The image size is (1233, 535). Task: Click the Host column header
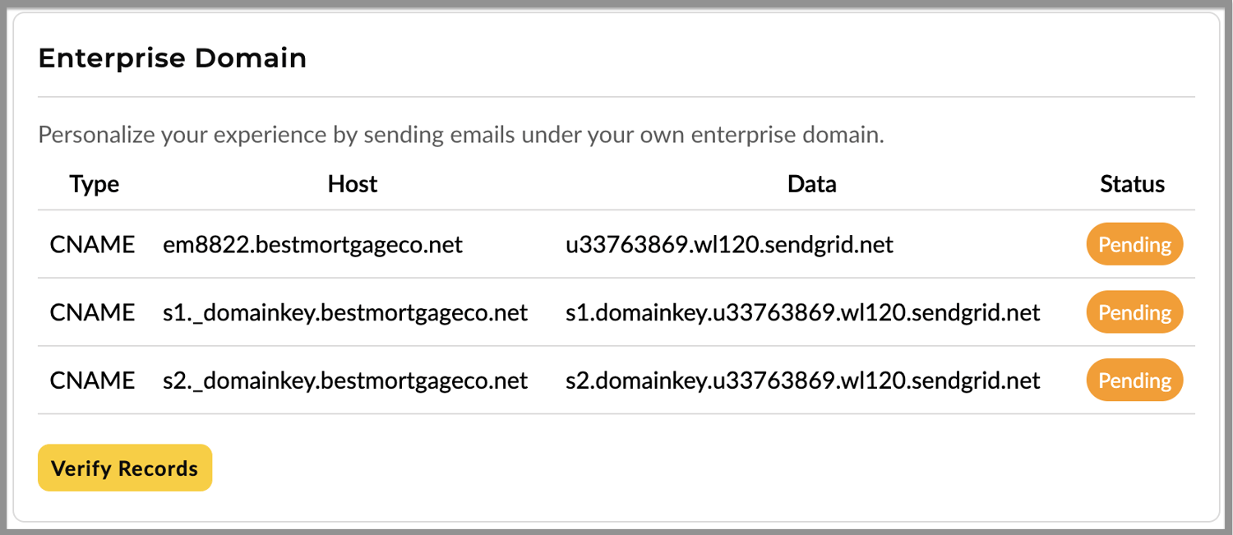352,184
